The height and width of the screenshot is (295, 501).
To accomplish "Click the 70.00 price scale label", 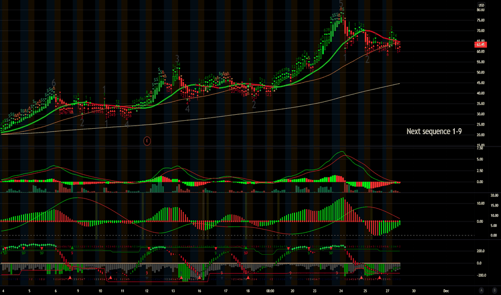I will 481,31.
